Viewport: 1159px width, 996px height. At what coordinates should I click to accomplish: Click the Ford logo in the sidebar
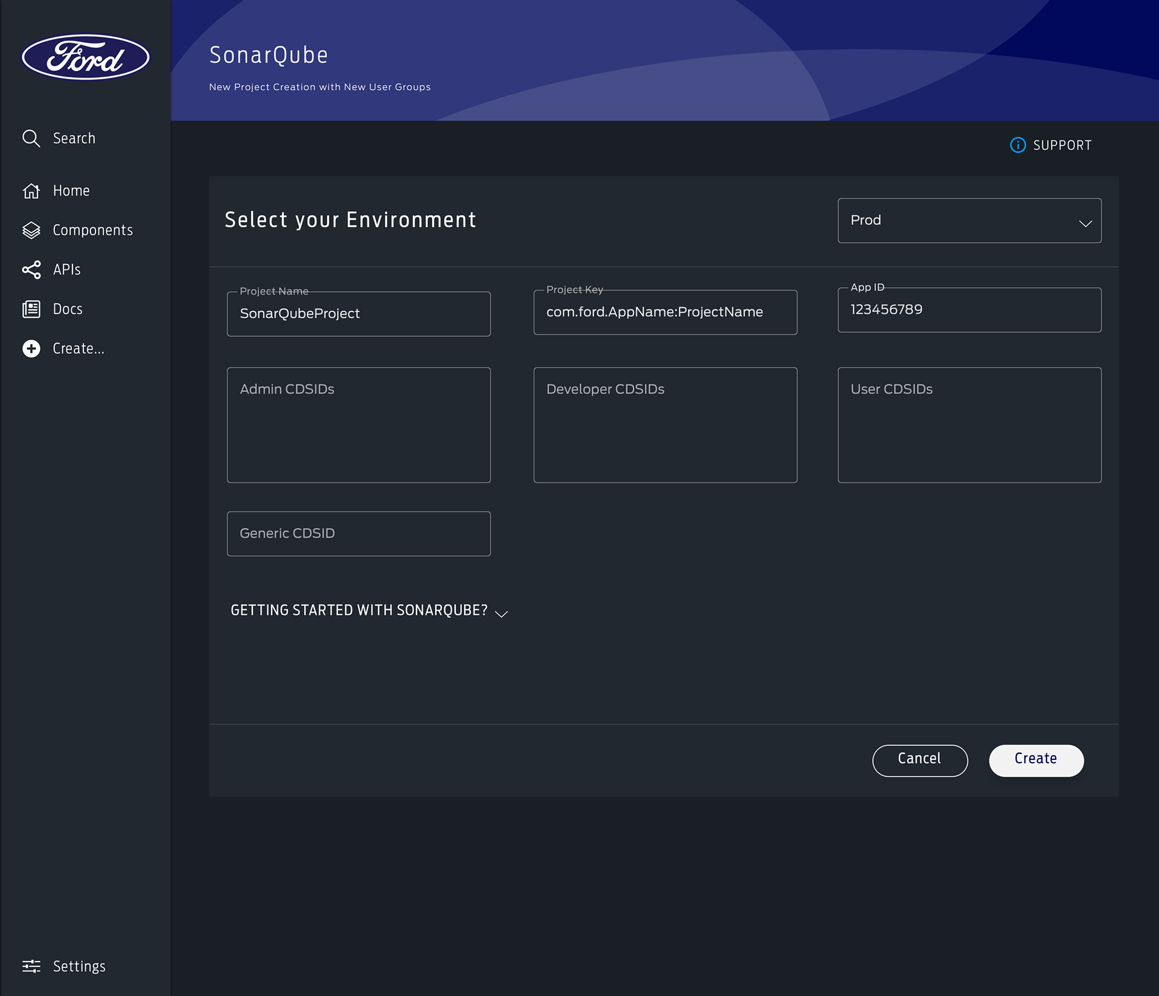pos(86,57)
